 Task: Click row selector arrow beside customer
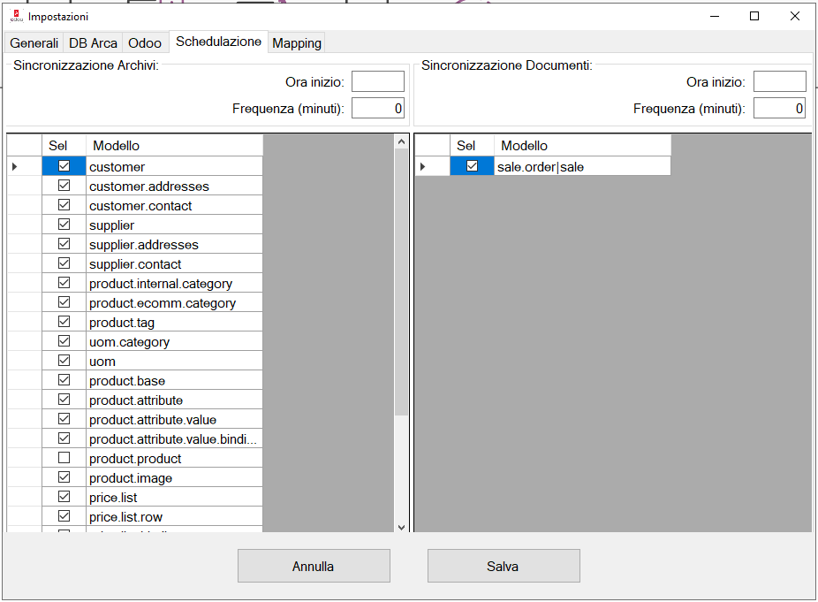[x=15, y=166]
